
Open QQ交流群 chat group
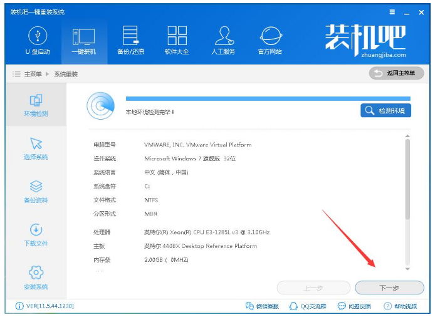tap(308, 306)
